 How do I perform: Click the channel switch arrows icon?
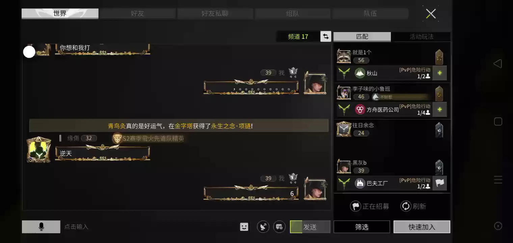[326, 36]
